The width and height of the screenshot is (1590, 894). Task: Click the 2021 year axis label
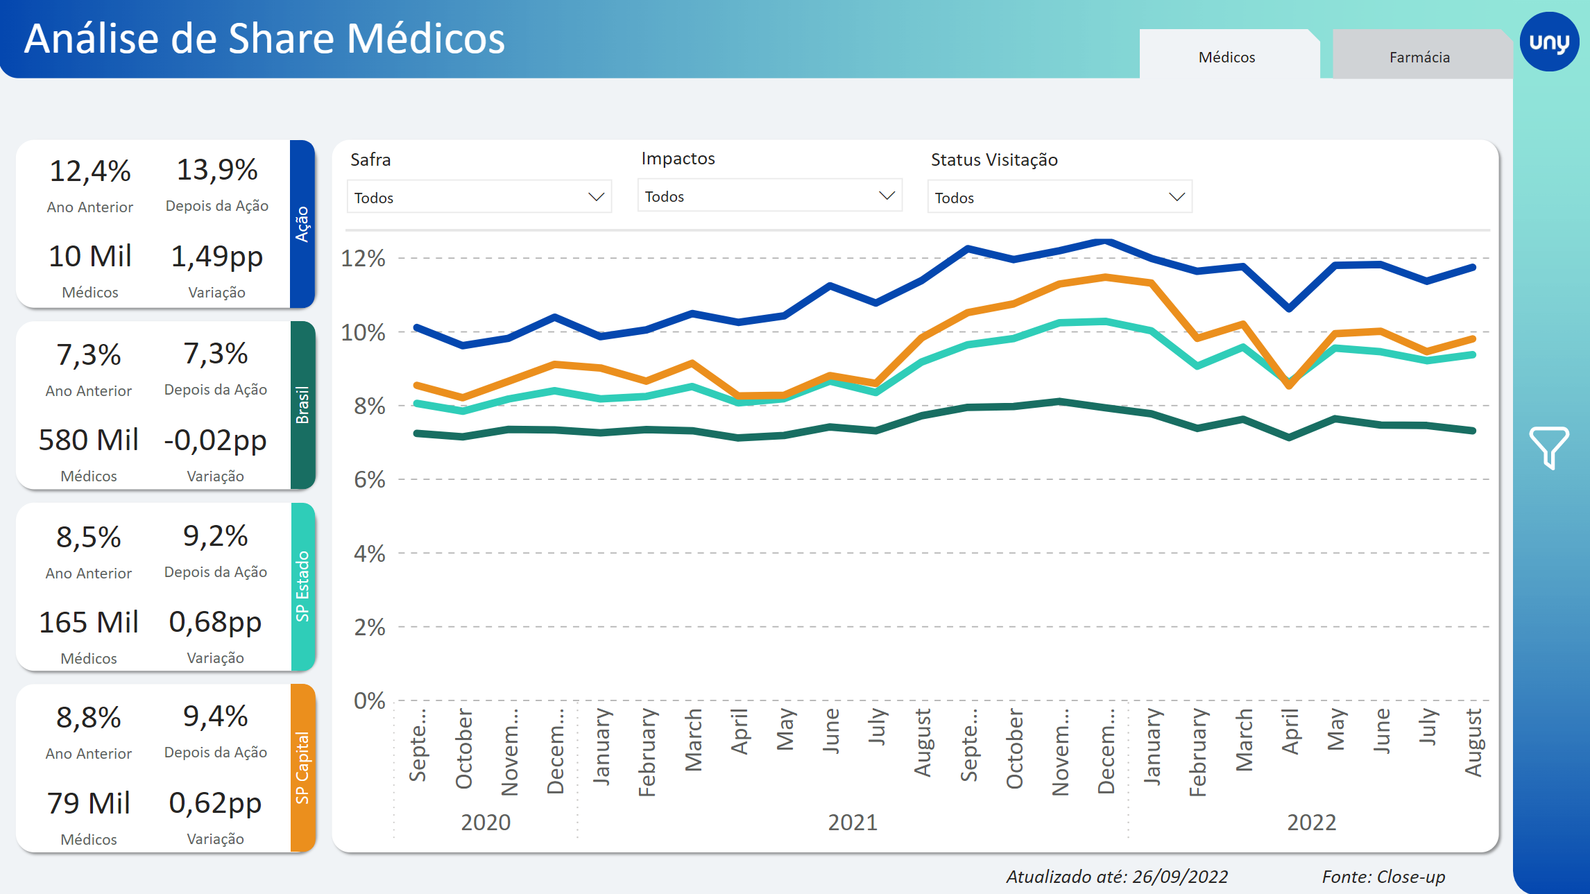click(853, 822)
